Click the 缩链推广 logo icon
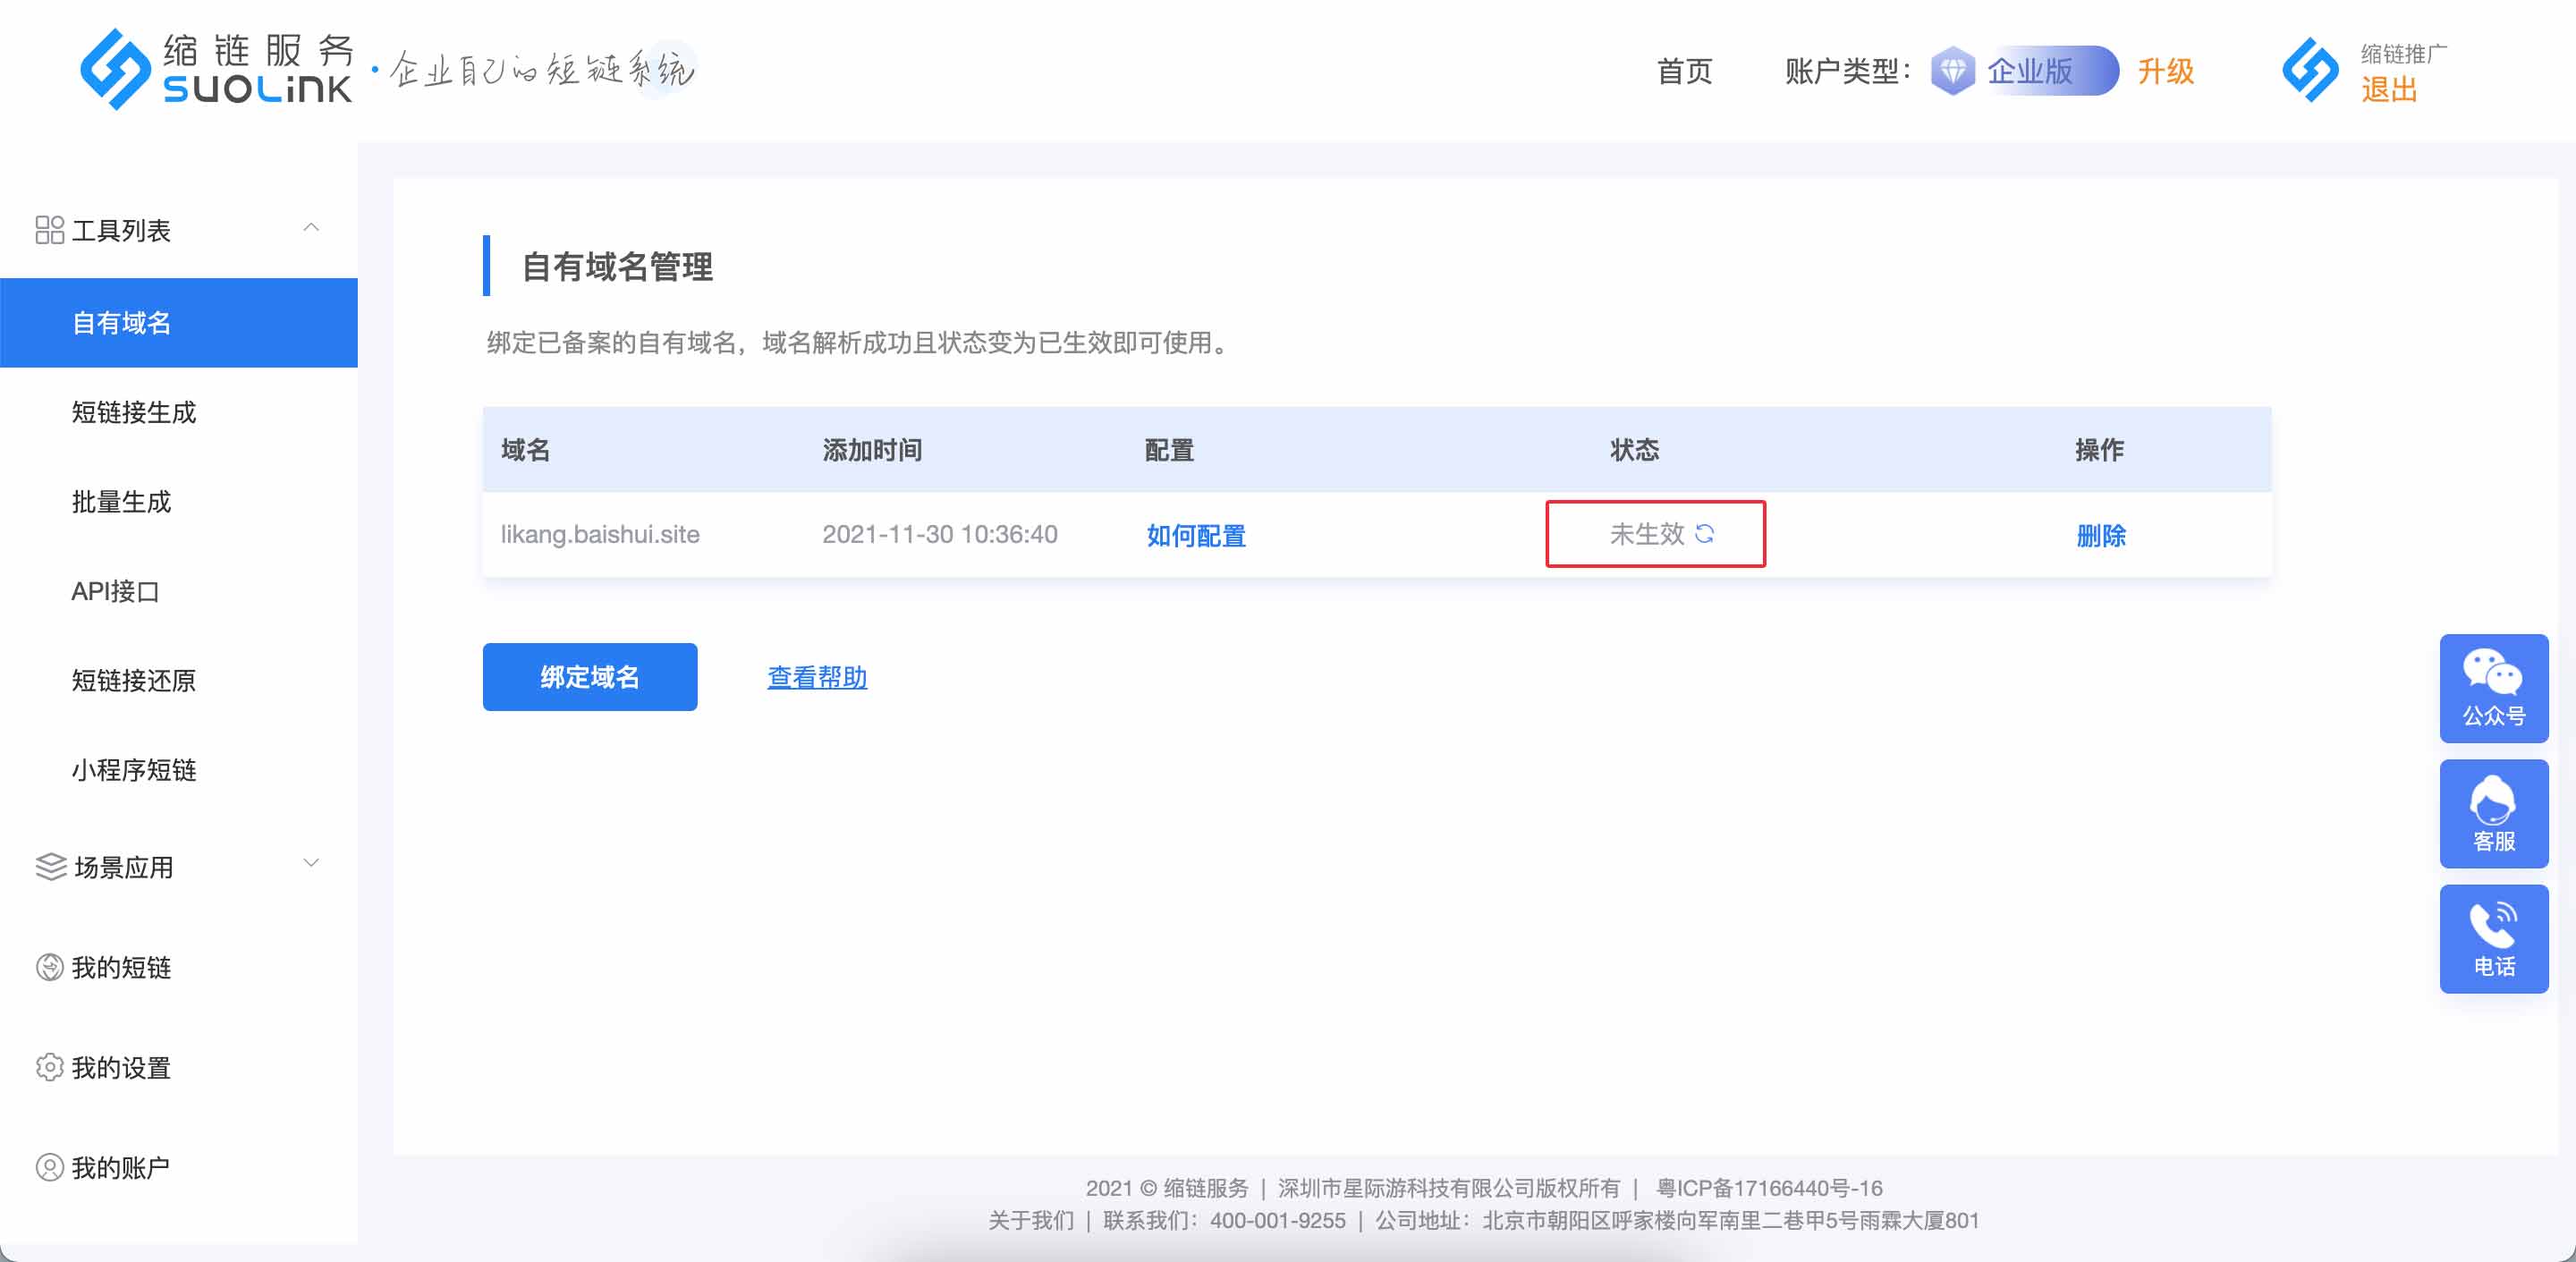The image size is (2576, 1262). [2310, 70]
